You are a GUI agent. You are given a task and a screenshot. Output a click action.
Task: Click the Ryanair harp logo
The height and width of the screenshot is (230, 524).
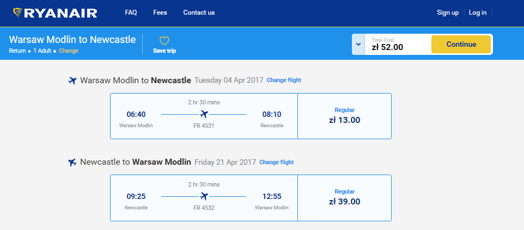point(18,13)
